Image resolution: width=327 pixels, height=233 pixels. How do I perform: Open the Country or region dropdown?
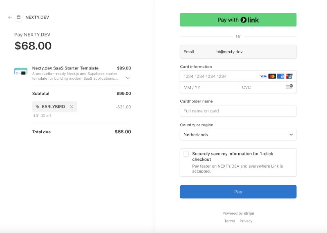238,134
